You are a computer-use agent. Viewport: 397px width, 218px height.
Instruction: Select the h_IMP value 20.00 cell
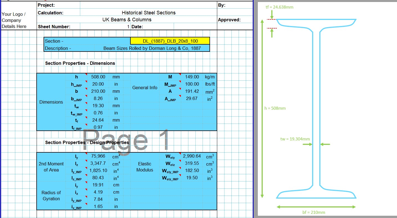(x=98, y=84)
